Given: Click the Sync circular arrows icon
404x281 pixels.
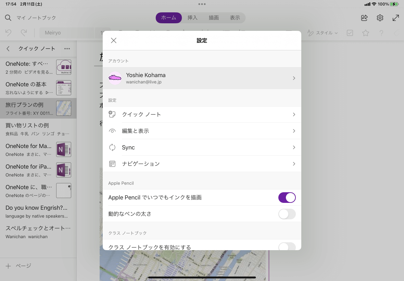Looking at the screenshot, I should pyautogui.click(x=112, y=147).
